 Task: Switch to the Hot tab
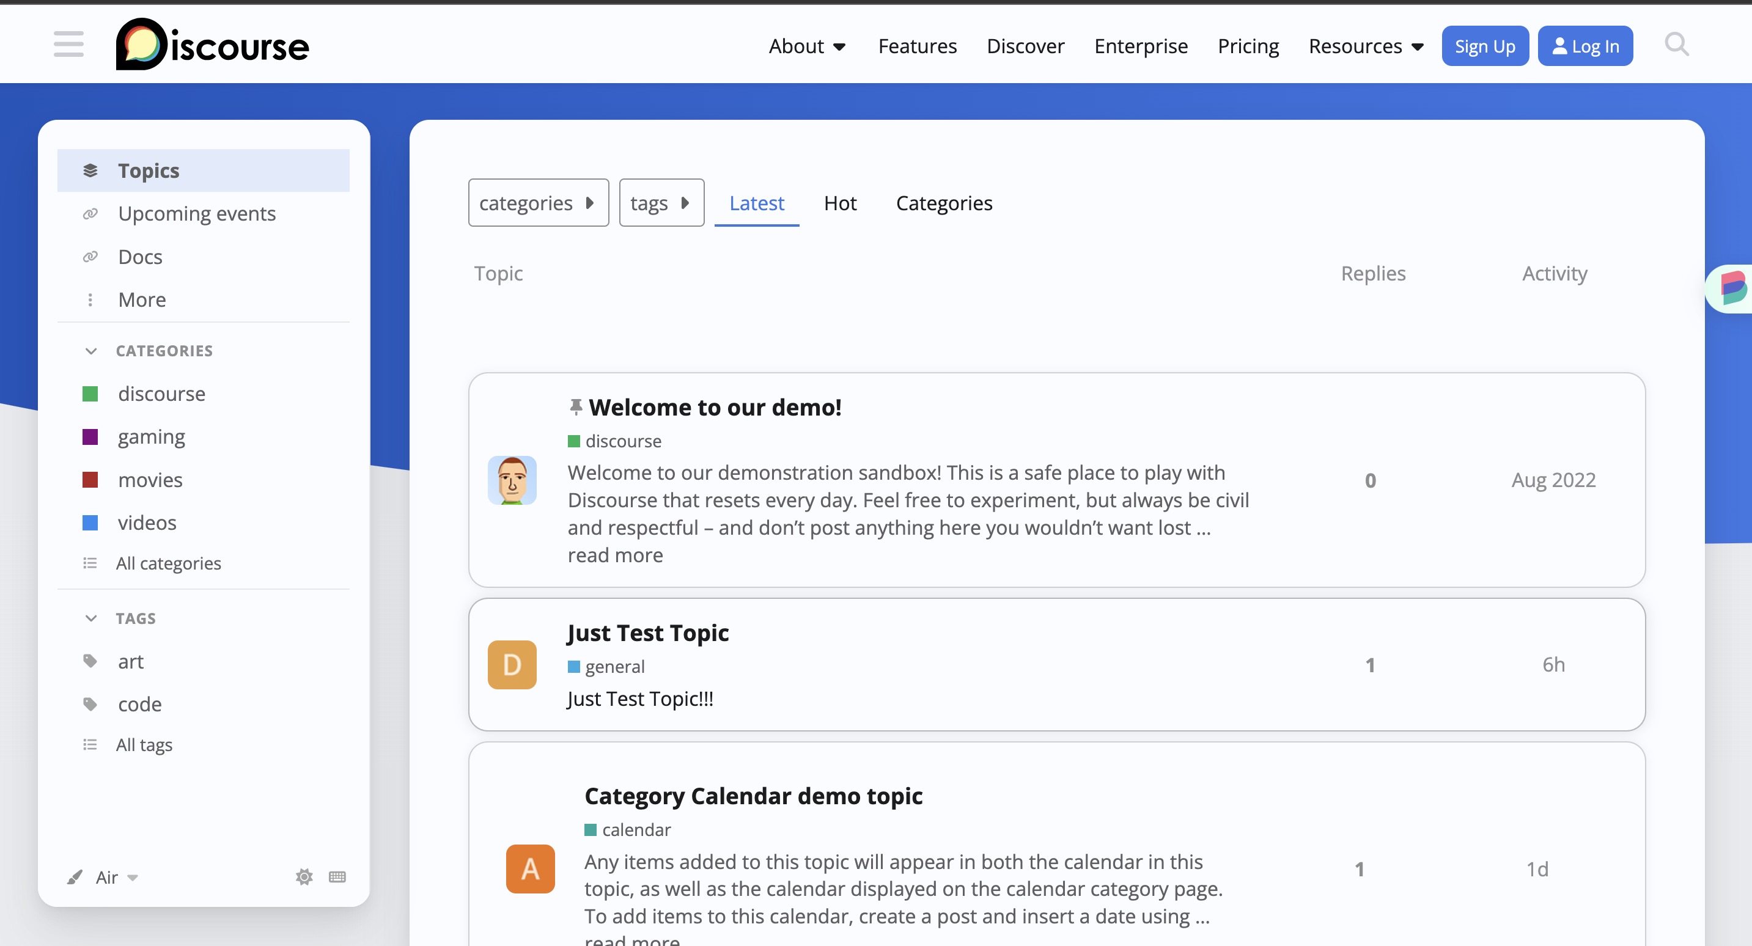click(x=840, y=203)
